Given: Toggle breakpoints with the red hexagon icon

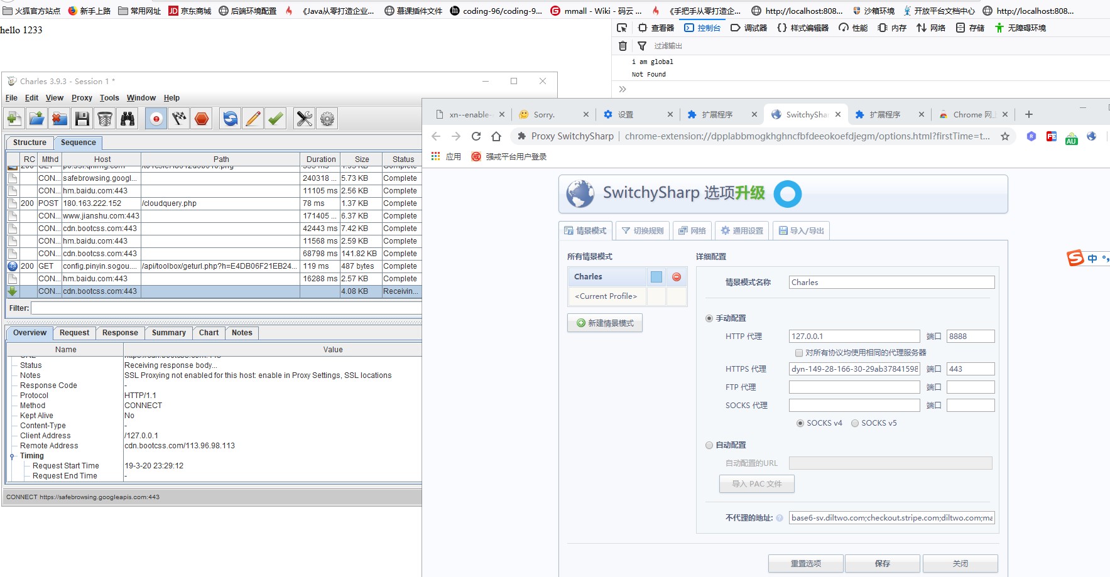Looking at the screenshot, I should (202, 119).
